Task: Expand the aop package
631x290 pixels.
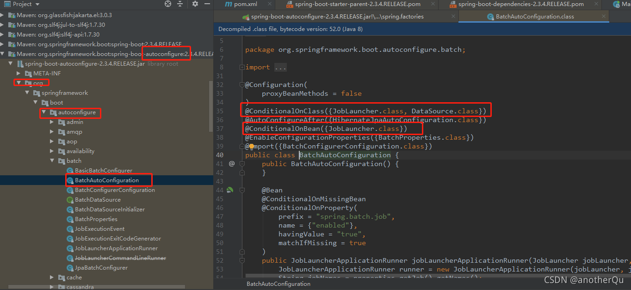Action: 52,141
